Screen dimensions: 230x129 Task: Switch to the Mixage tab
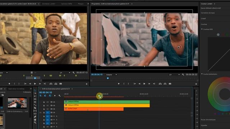(80, 4)
